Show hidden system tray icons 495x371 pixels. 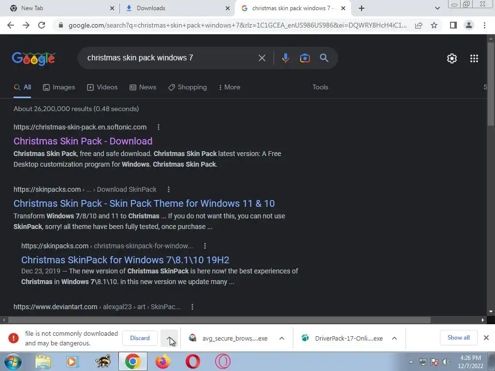411,362
